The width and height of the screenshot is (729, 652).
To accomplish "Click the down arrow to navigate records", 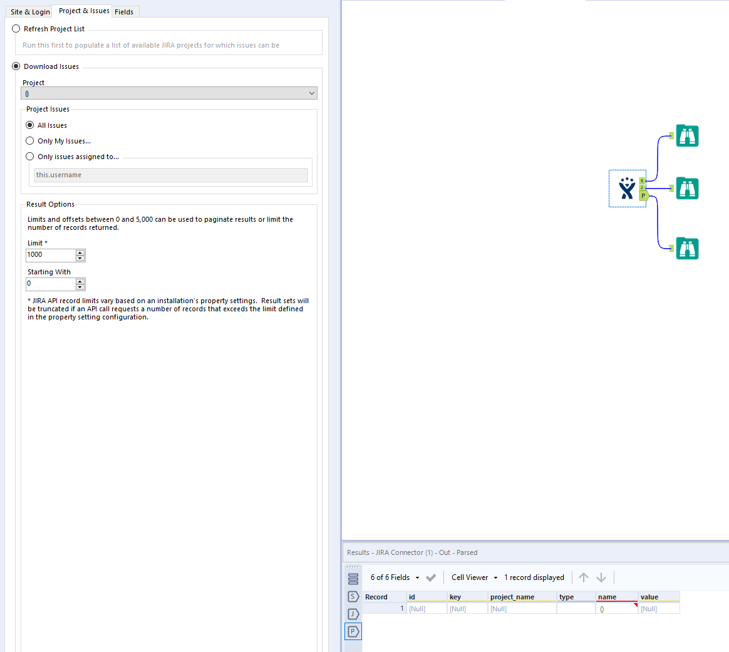I will coord(601,577).
